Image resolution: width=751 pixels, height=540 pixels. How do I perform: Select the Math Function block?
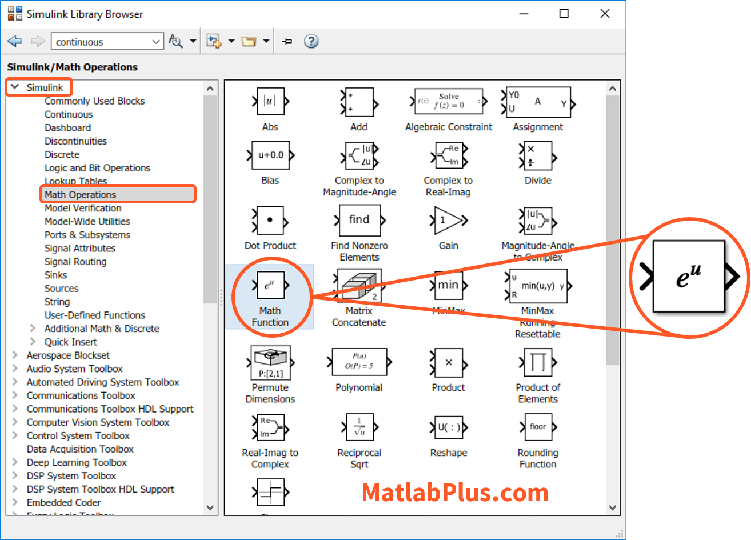[270, 286]
